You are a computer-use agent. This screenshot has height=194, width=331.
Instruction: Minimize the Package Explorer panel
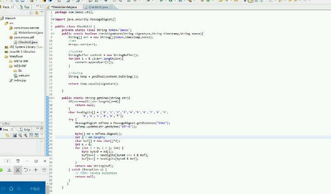coord(38,6)
